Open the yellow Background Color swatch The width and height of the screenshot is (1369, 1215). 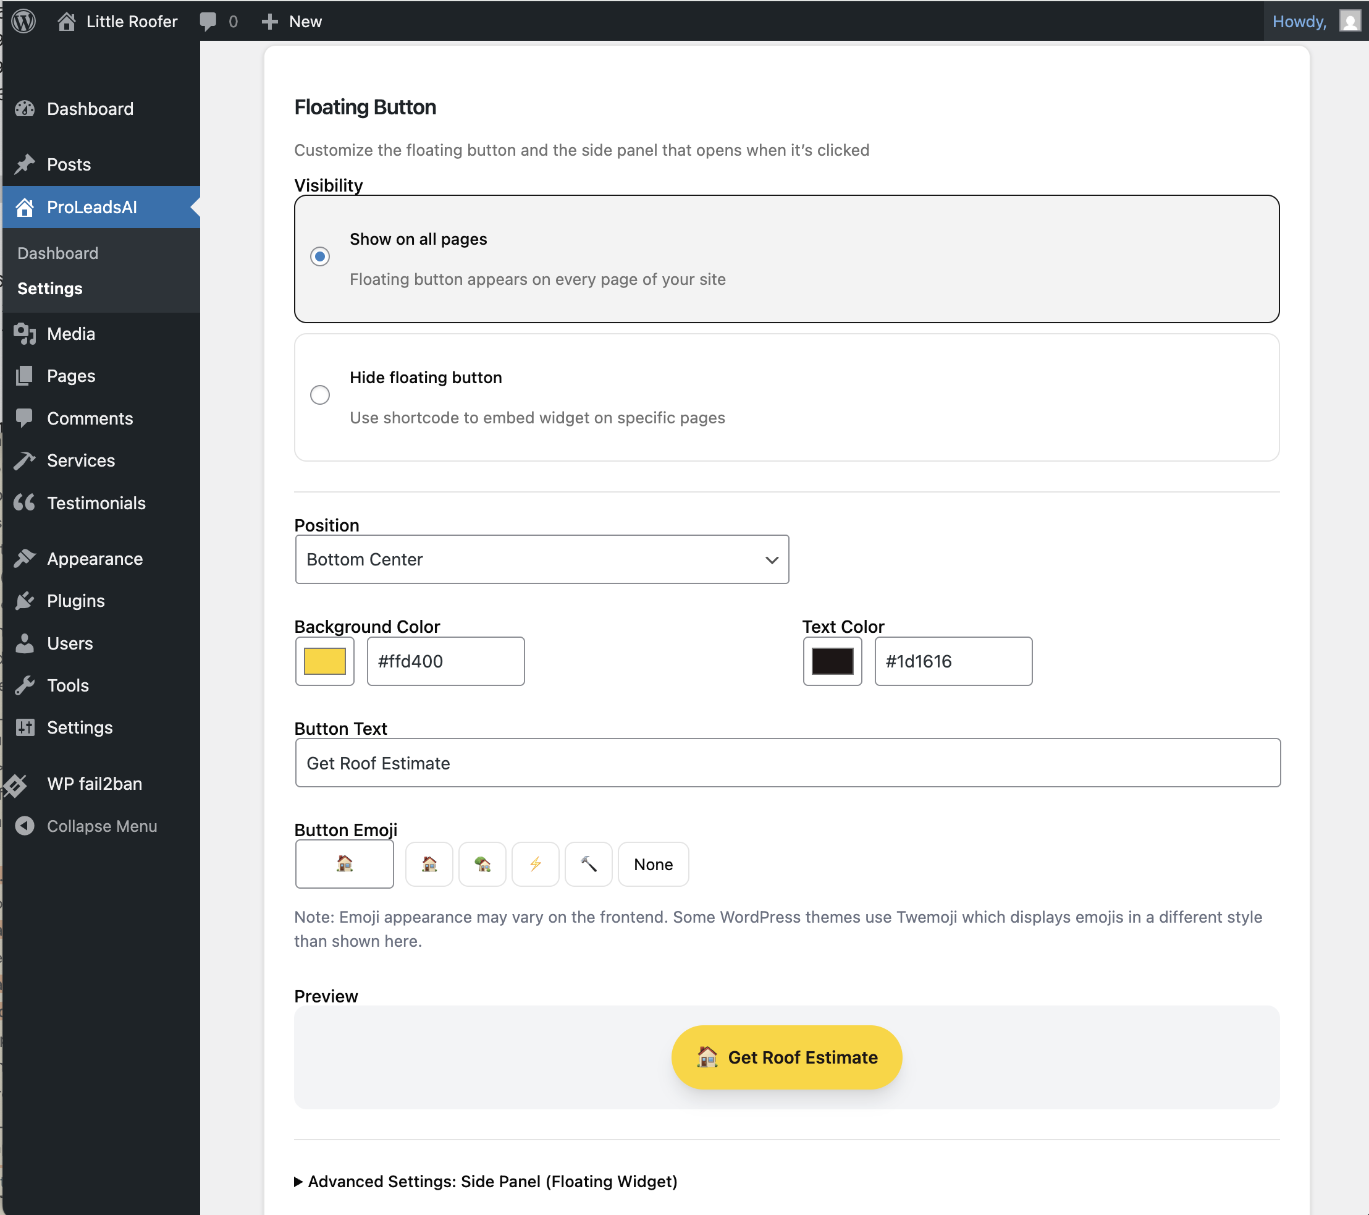click(x=324, y=661)
